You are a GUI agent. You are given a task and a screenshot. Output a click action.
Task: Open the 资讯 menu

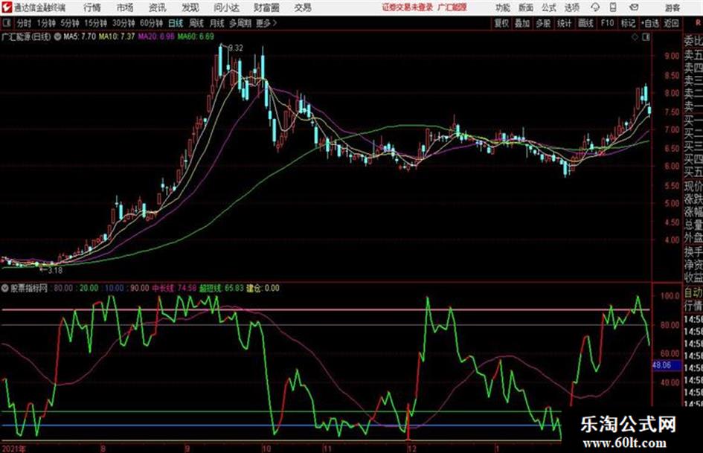pyautogui.click(x=158, y=7)
